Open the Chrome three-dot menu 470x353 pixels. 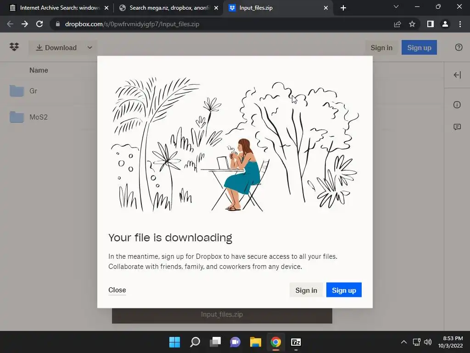tap(460, 24)
